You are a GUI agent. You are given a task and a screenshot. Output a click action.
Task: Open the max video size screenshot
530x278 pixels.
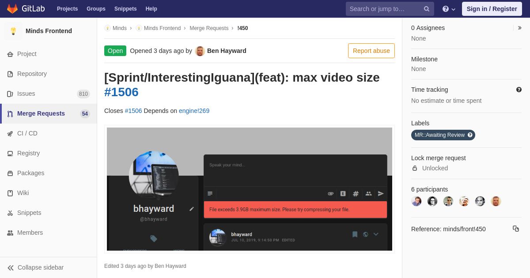click(250, 189)
